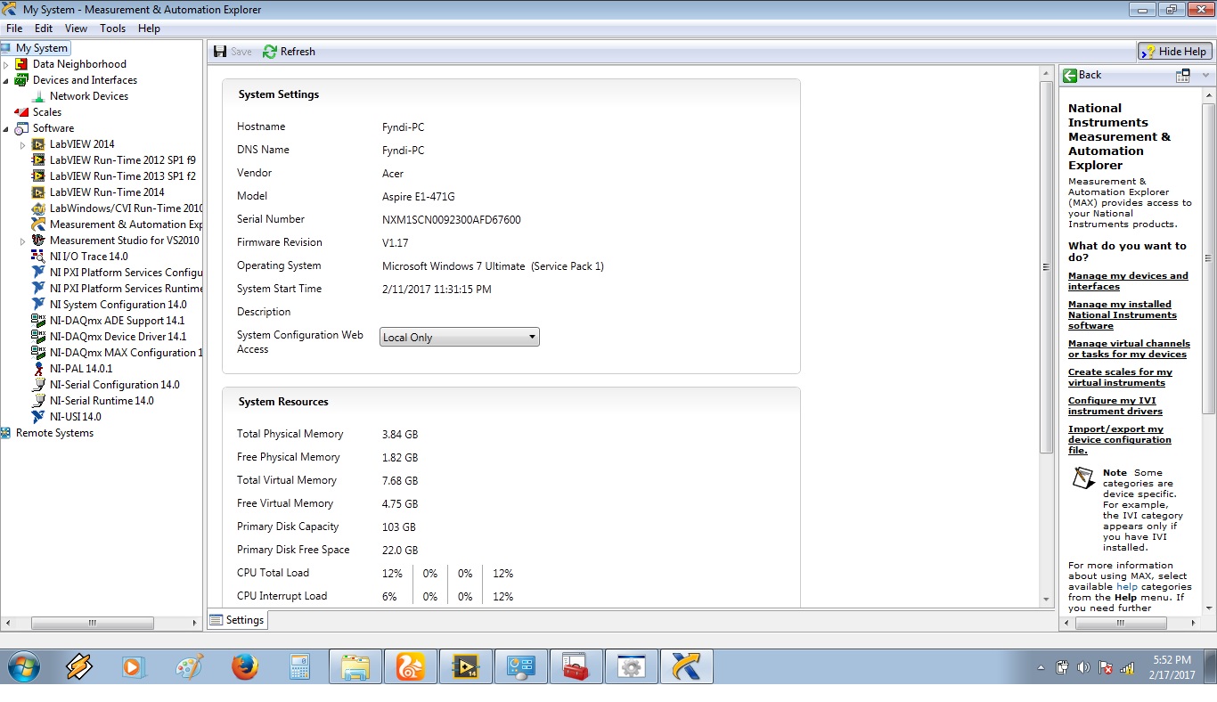This screenshot has width=1217, height=702.
Task: Select the Settings tab
Action: point(238,620)
